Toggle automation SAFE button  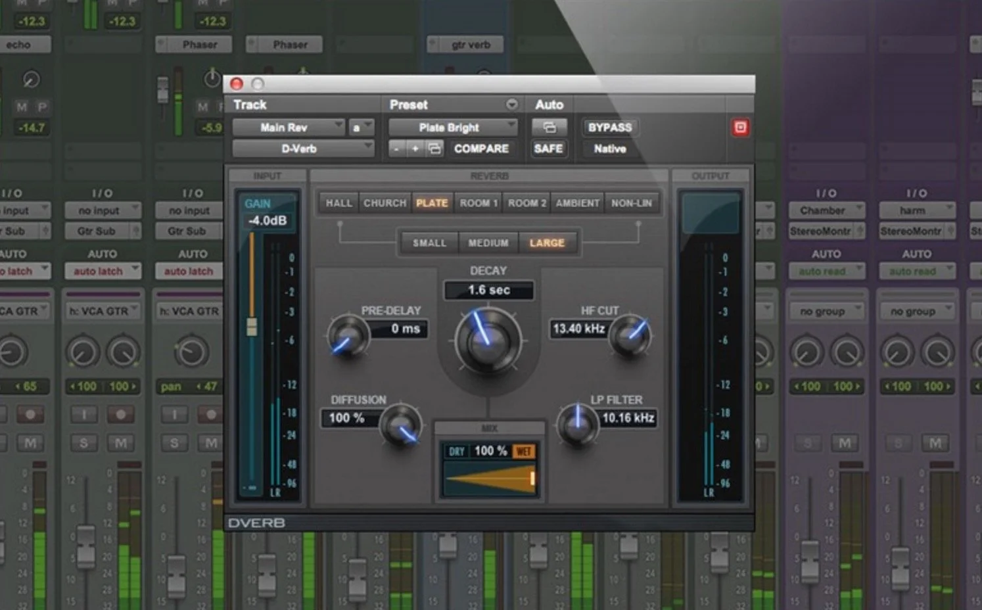point(548,149)
